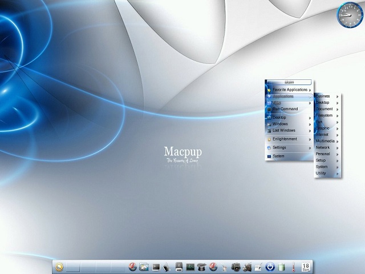Viewport: 365px width, 274px height.
Task: Open the ink pen application icon
Action: point(167,267)
